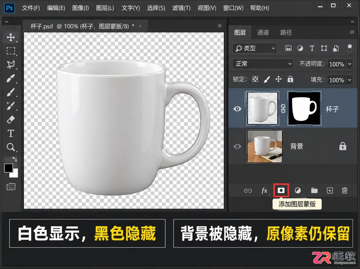This screenshot has width=360, height=269.
Task: Create a new layer
Action: [x=330, y=190]
